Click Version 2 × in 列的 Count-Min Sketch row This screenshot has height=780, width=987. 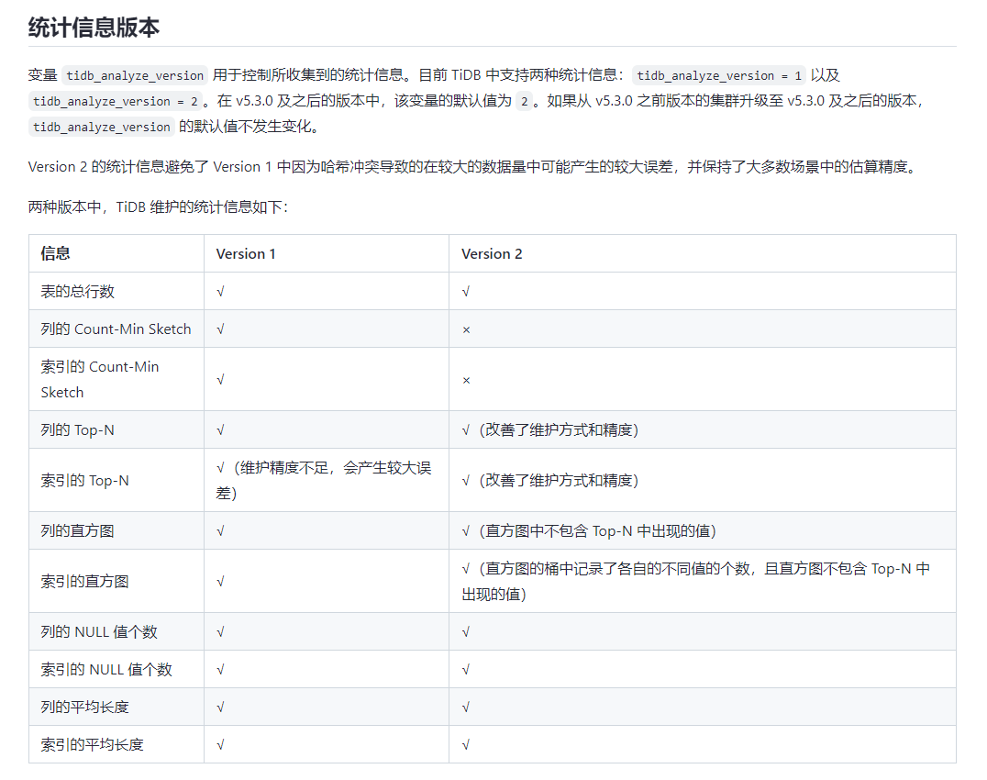point(466,329)
